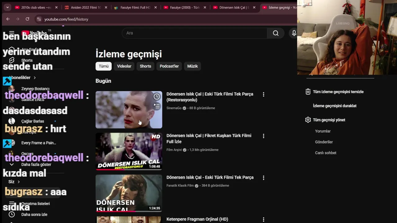Close the Fasulye Filmi: Full HD tab
This screenshot has height=223, width=397.
pos(155,7)
